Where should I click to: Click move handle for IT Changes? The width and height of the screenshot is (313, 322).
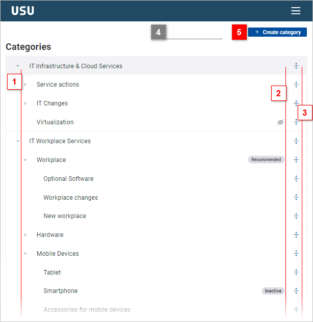(296, 103)
